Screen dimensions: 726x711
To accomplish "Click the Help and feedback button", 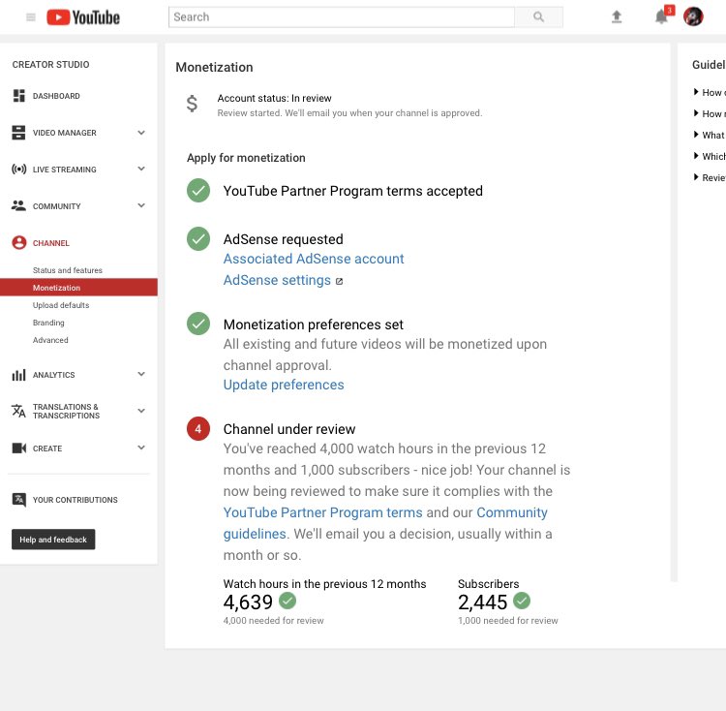I will [53, 540].
